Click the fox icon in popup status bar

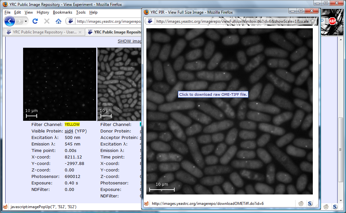click(147, 204)
